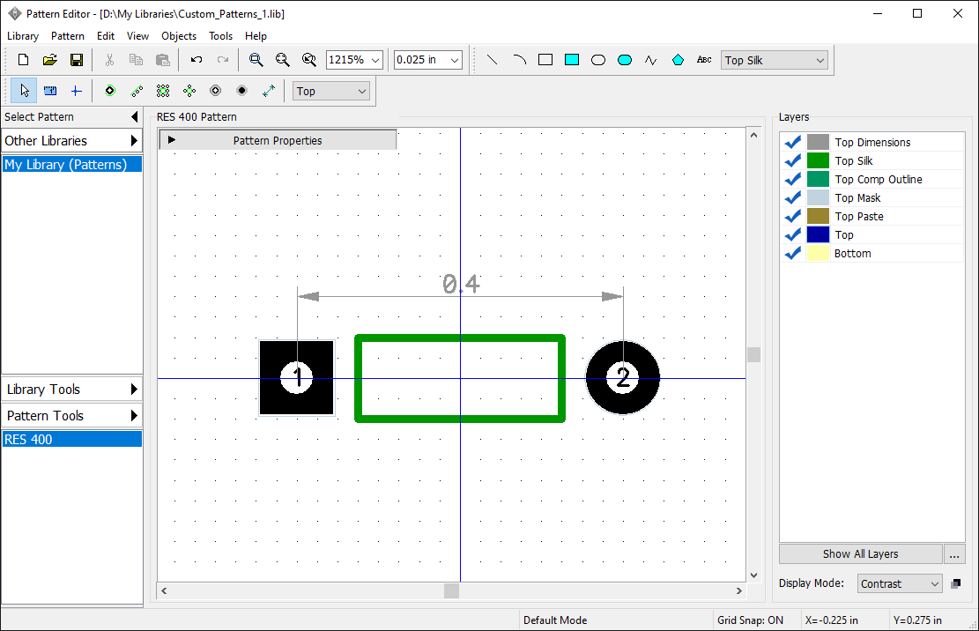Select the ABC text tool
This screenshot has width=979, height=631.
click(x=704, y=60)
